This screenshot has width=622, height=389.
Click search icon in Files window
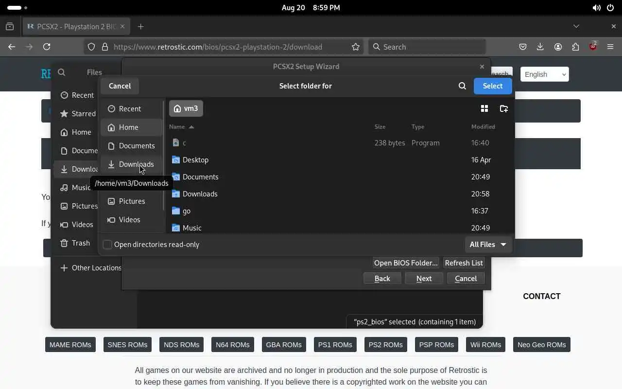[x=61, y=72]
